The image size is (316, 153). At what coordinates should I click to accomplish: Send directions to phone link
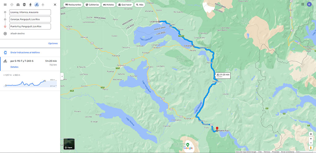coord(25,52)
